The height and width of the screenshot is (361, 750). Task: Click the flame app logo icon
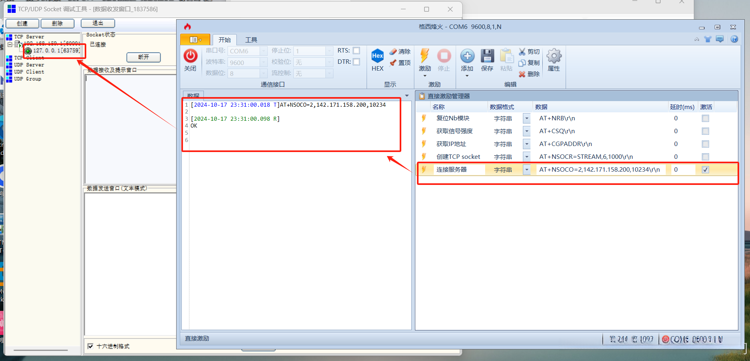click(x=187, y=26)
